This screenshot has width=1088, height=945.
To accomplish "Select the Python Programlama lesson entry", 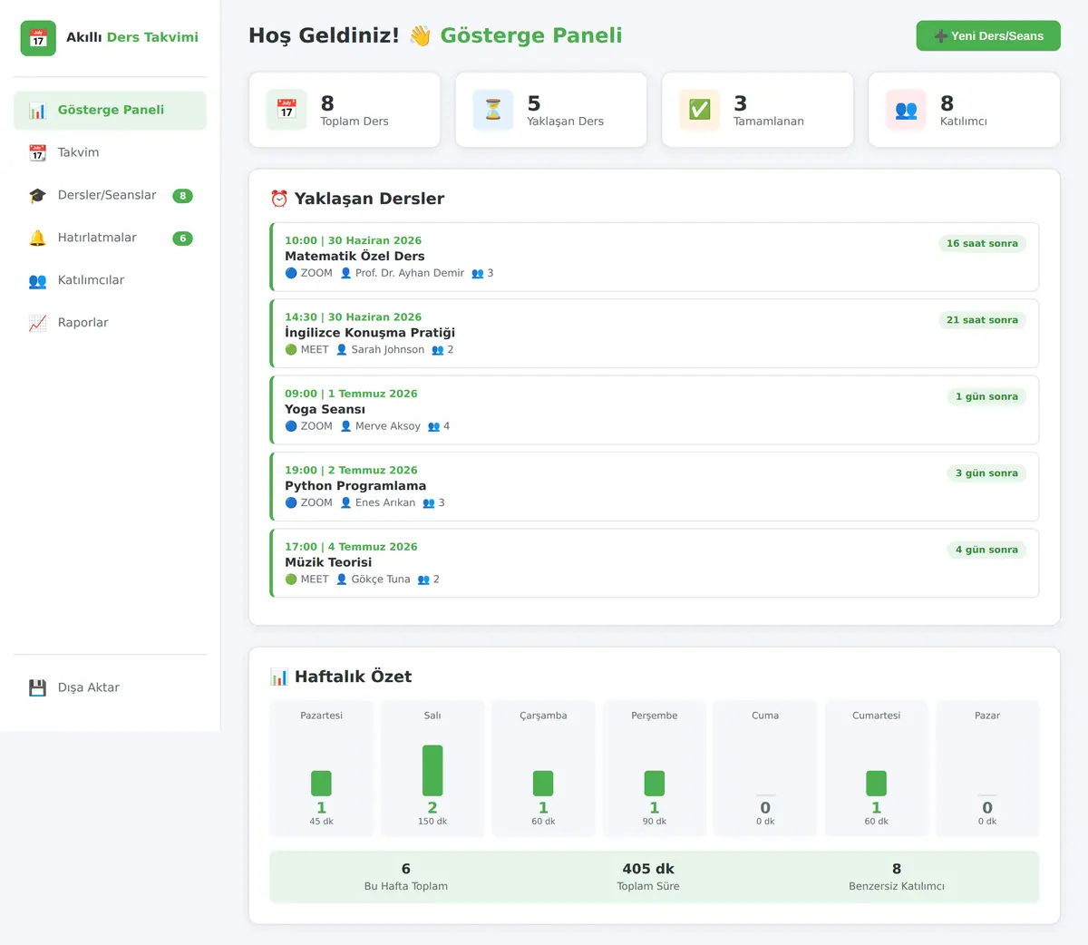I will pos(654,487).
